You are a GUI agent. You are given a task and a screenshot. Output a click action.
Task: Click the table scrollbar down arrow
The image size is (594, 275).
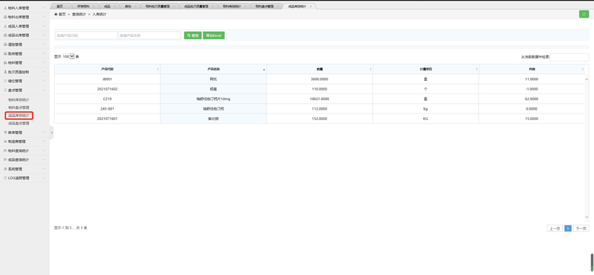(x=587, y=216)
